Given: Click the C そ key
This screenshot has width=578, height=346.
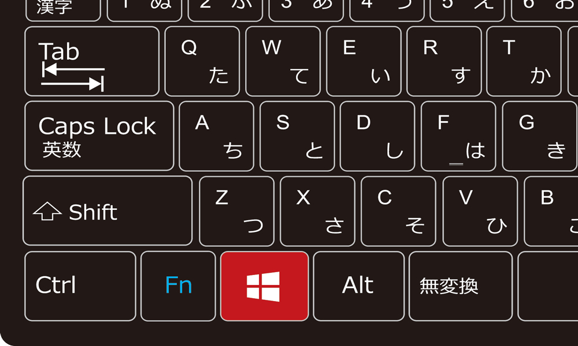Looking at the screenshot, I should click(x=398, y=211).
